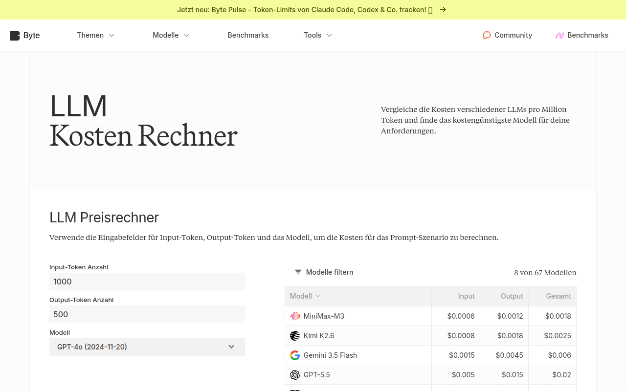The height and width of the screenshot is (391, 626).
Task: Click the OpenAI logo beside GPT-5.5
Action: pos(295,375)
